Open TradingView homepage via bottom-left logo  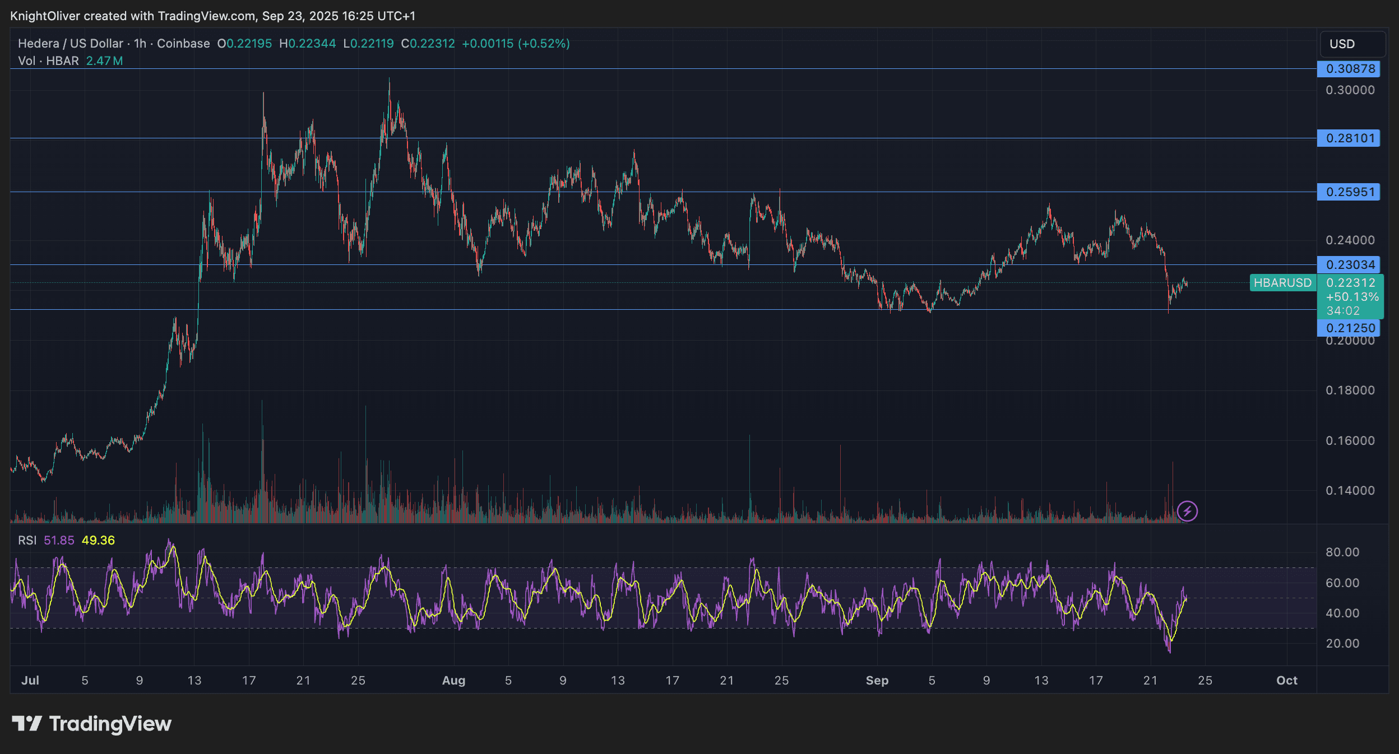90,724
